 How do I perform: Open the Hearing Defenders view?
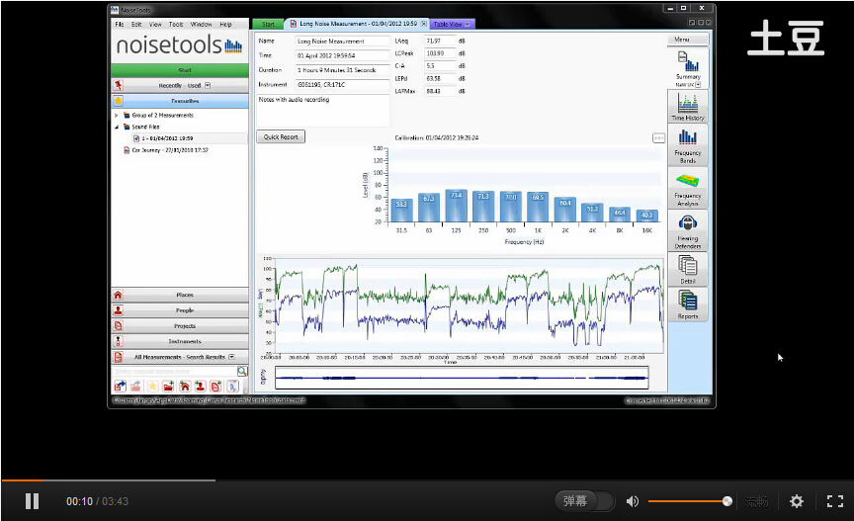[x=688, y=230]
